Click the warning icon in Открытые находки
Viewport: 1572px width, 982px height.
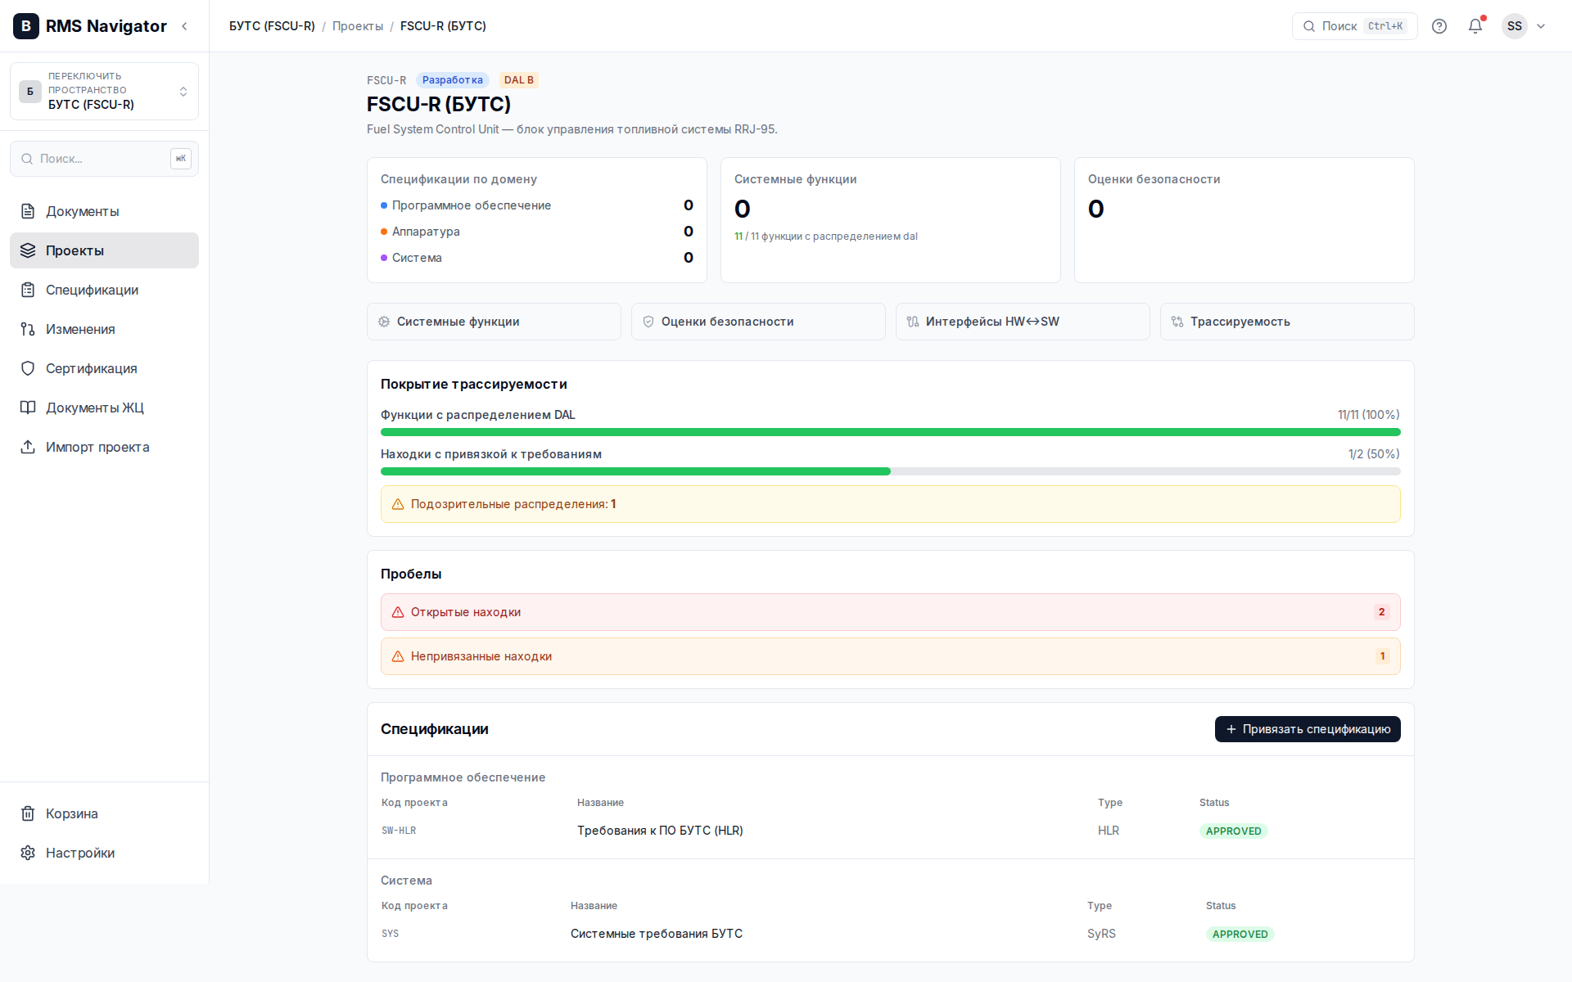click(398, 612)
